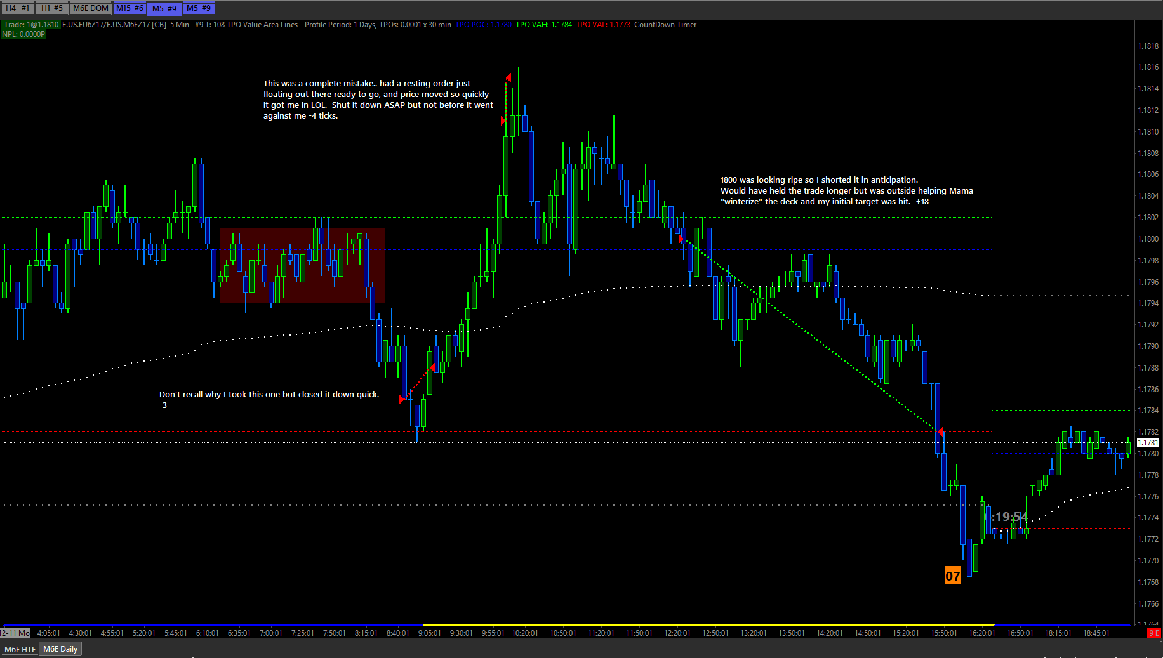
Task: Click the 4:05:01 time label
Action: click(48, 633)
